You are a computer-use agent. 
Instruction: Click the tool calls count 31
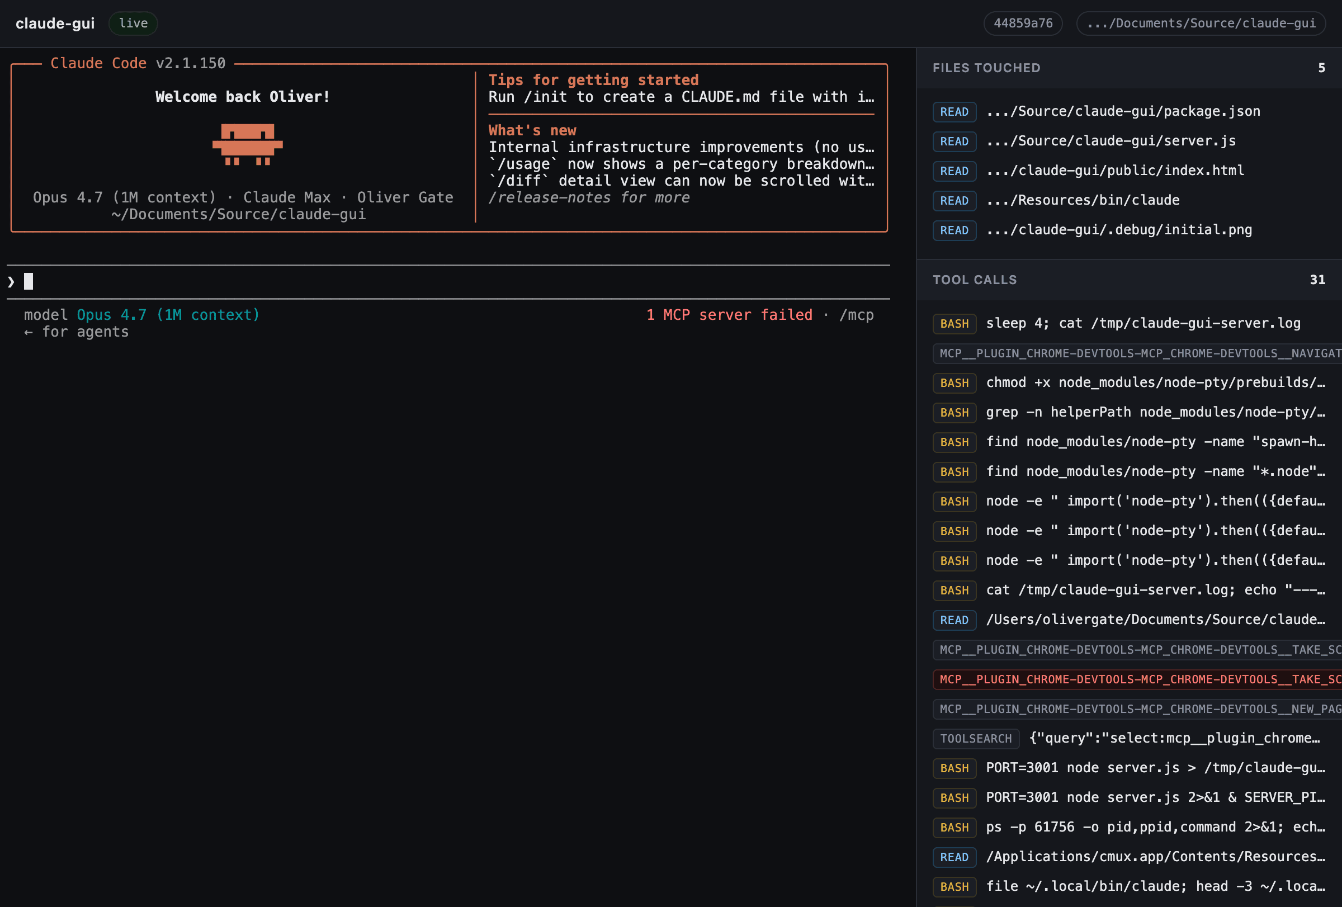click(x=1317, y=280)
